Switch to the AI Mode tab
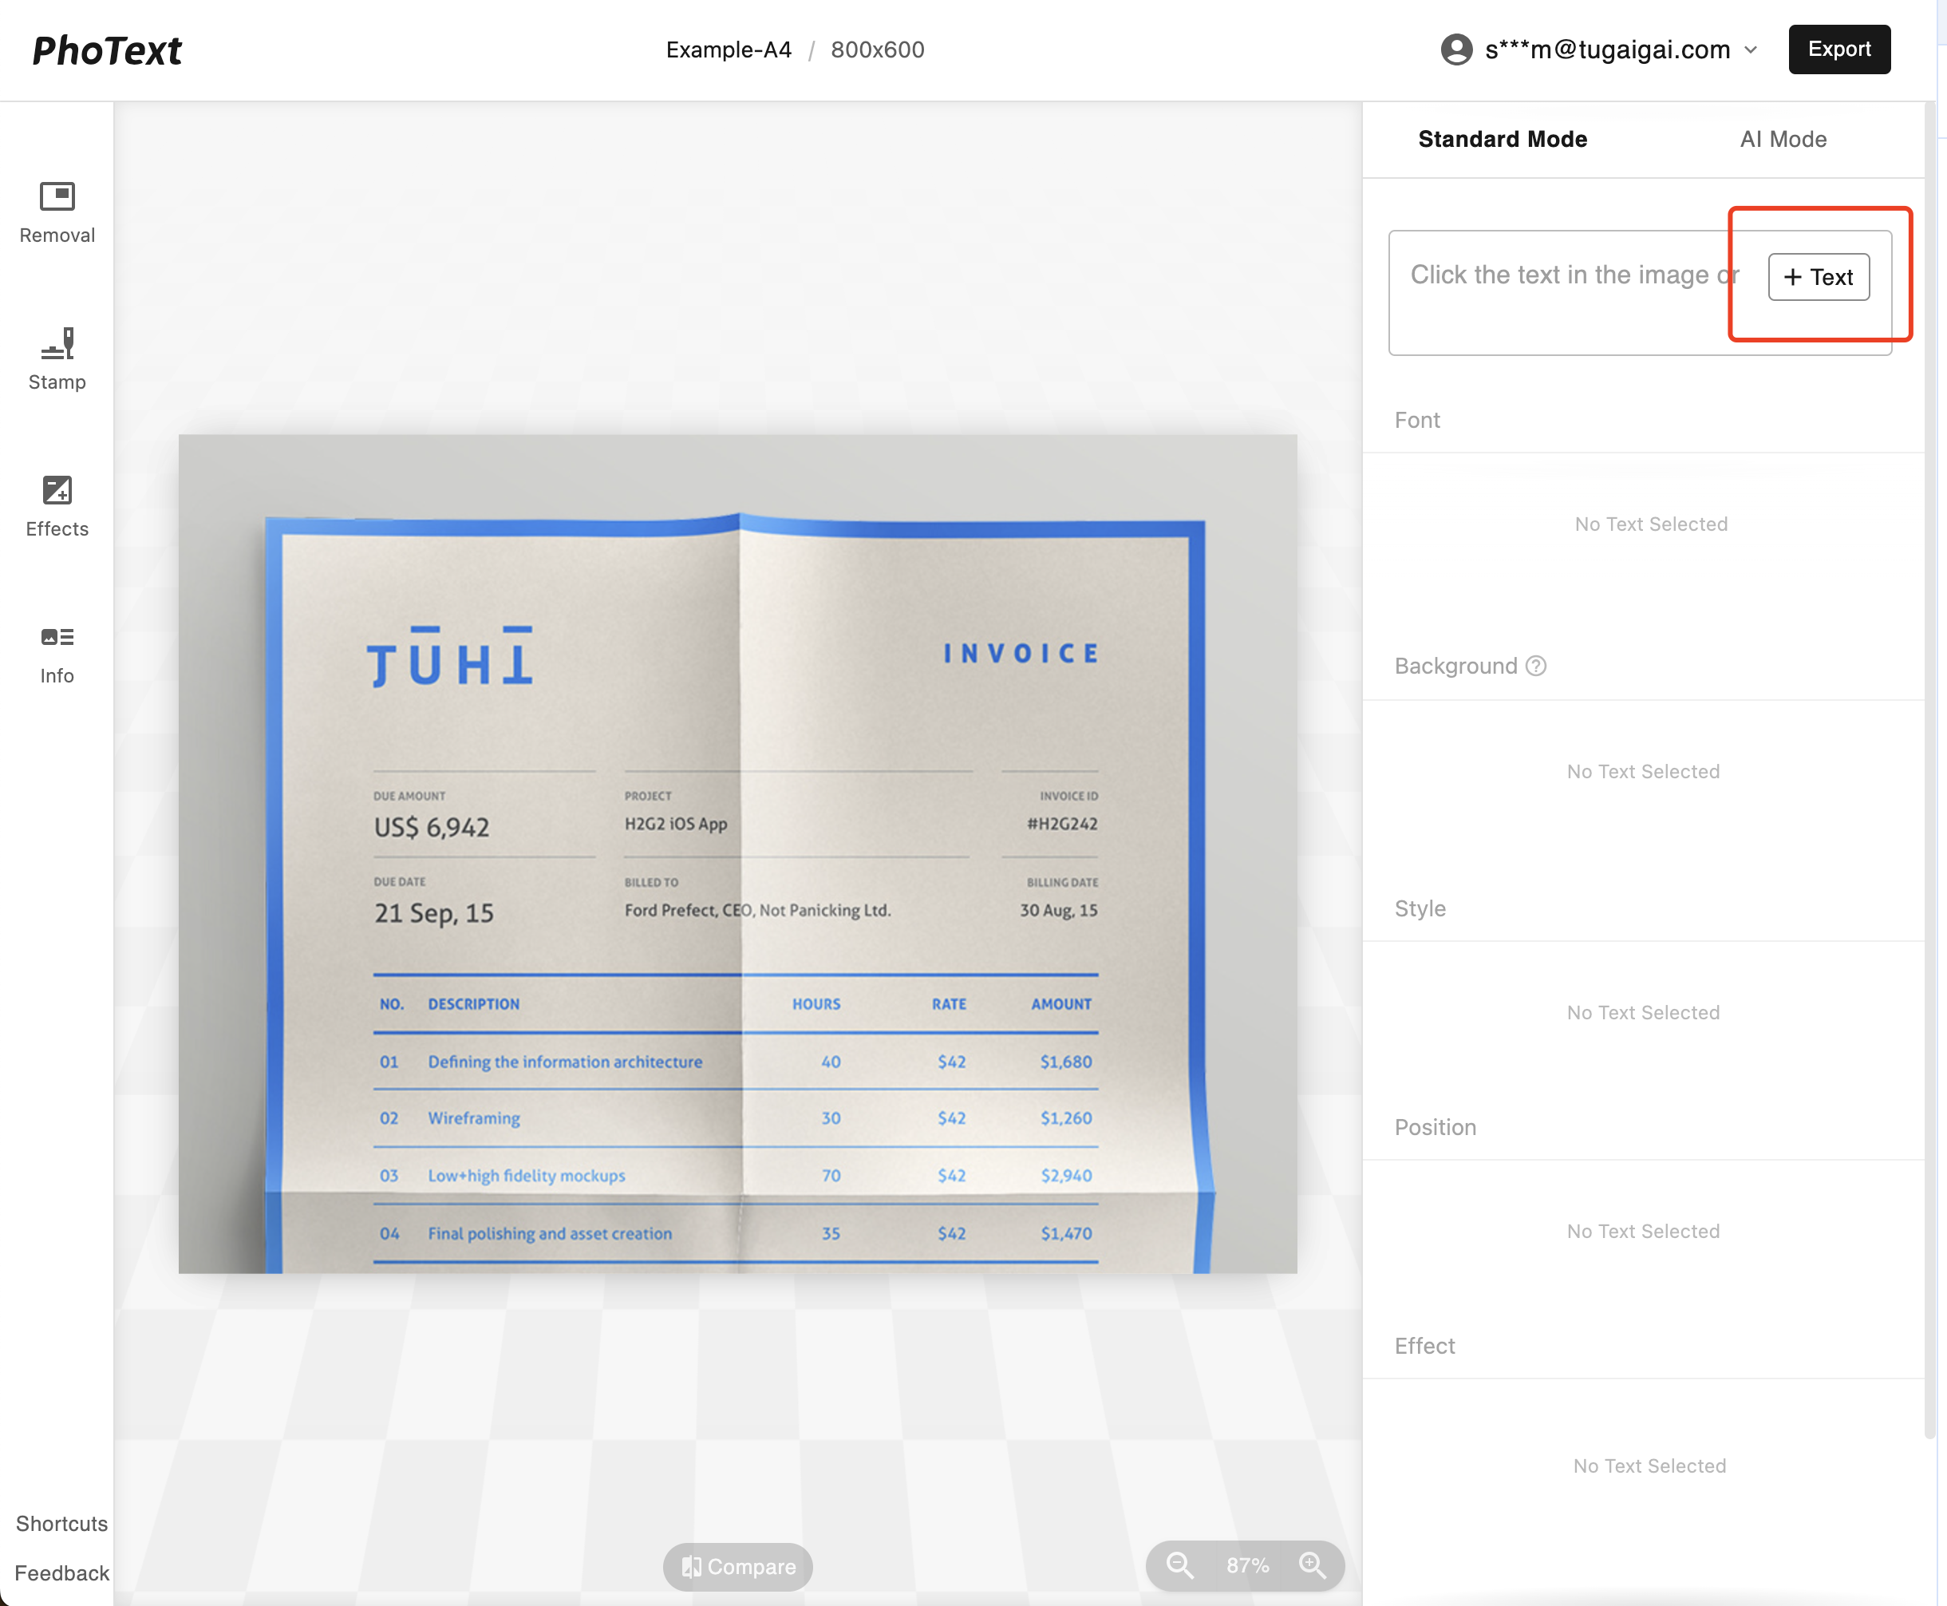The height and width of the screenshot is (1606, 1947). click(x=1783, y=139)
